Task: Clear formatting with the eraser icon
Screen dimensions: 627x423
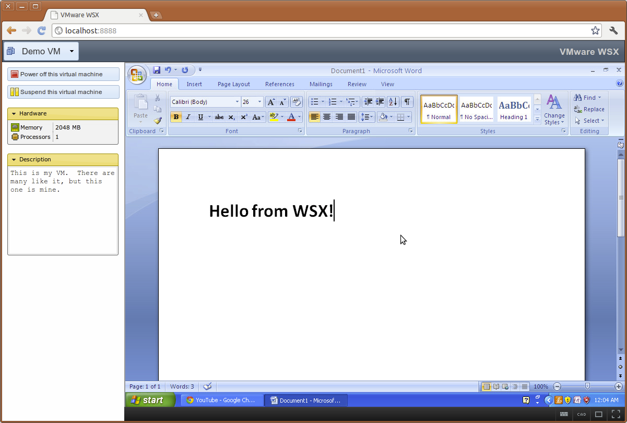Action: click(296, 102)
